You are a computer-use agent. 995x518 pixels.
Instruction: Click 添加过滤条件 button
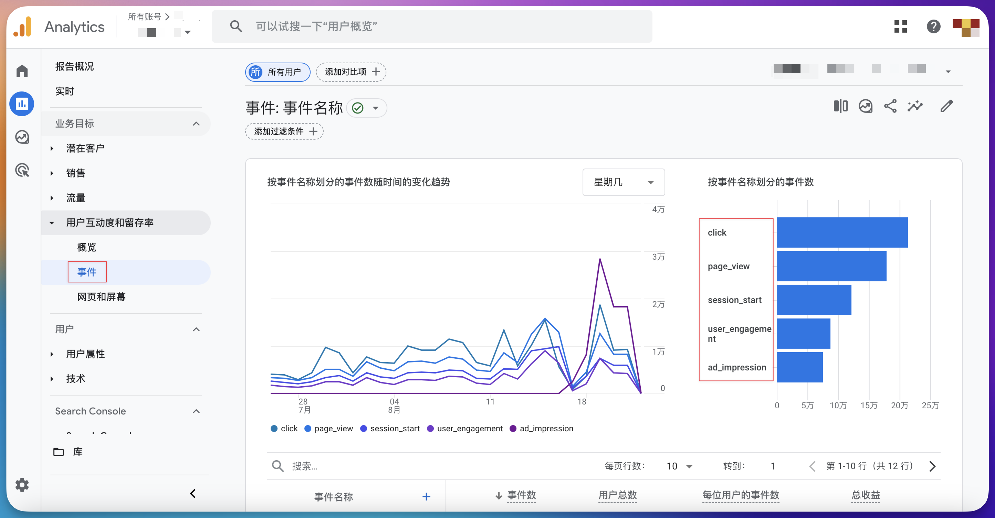[284, 131]
